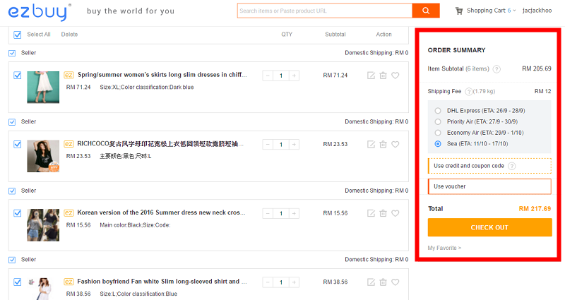The image size is (565, 300).
Task: Click ez badge on RICHCOCO item
Action: (69, 144)
